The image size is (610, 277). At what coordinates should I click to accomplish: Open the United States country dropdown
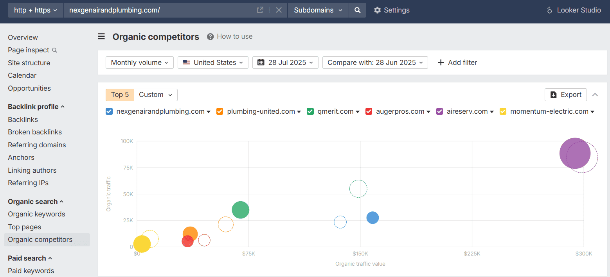click(213, 63)
